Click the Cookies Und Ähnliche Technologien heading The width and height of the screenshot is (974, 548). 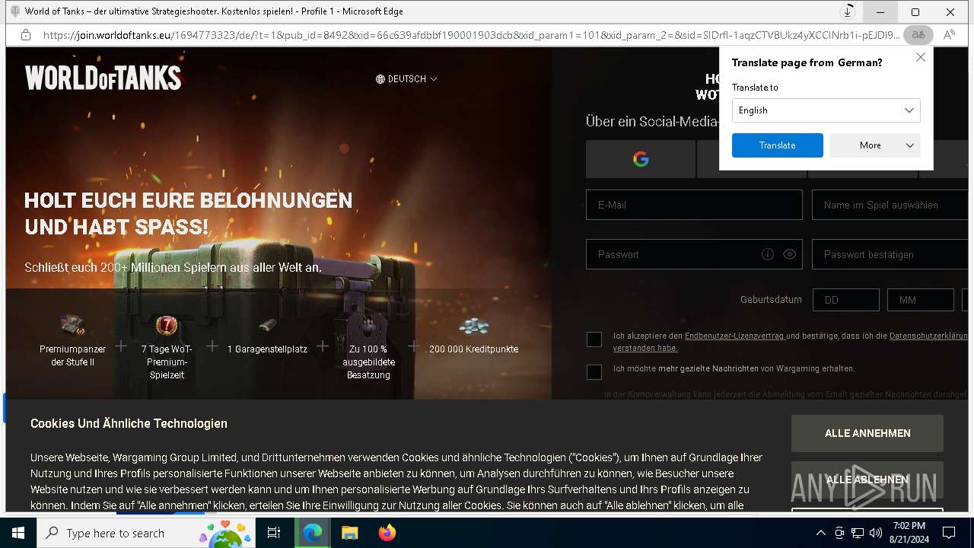(129, 423)
